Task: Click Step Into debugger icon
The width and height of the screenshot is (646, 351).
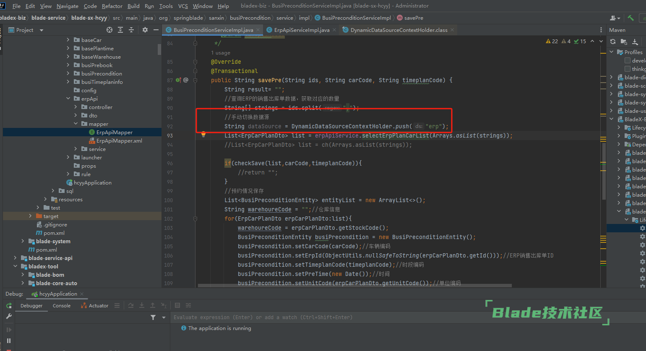Action: 142,306
